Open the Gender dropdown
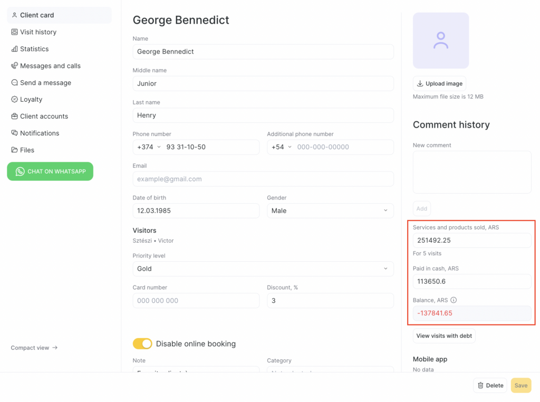 (x=330, y=211)
